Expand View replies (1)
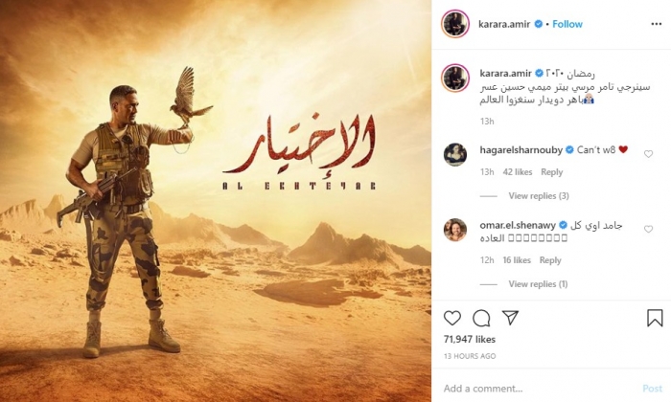 [538, 284]
